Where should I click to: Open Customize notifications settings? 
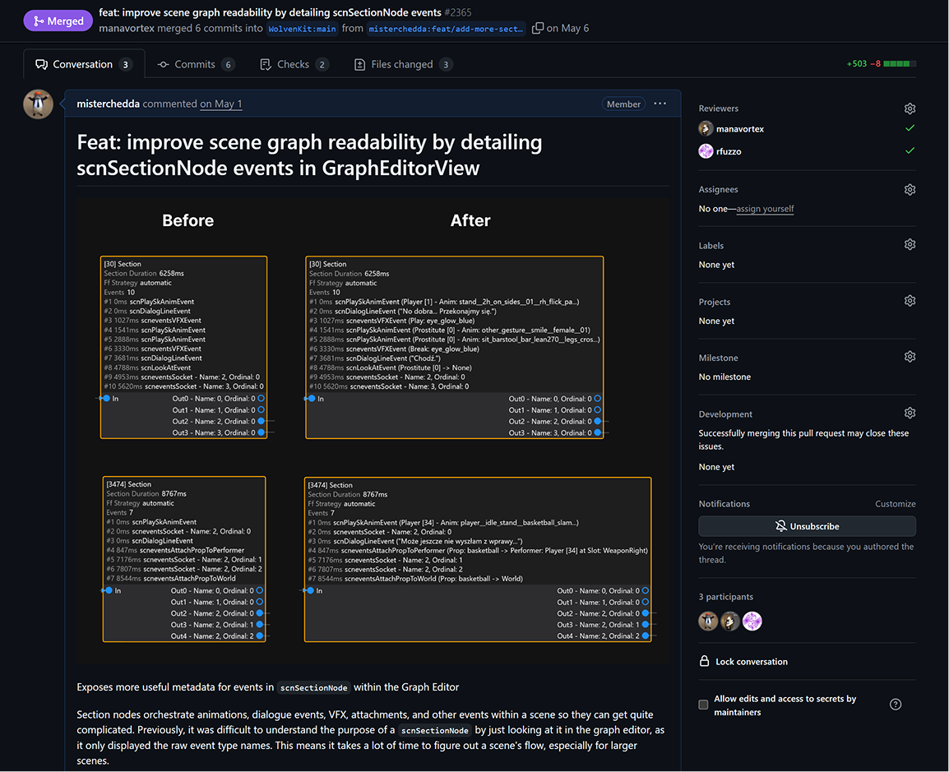pyautogui.click(x=895, y=504)
